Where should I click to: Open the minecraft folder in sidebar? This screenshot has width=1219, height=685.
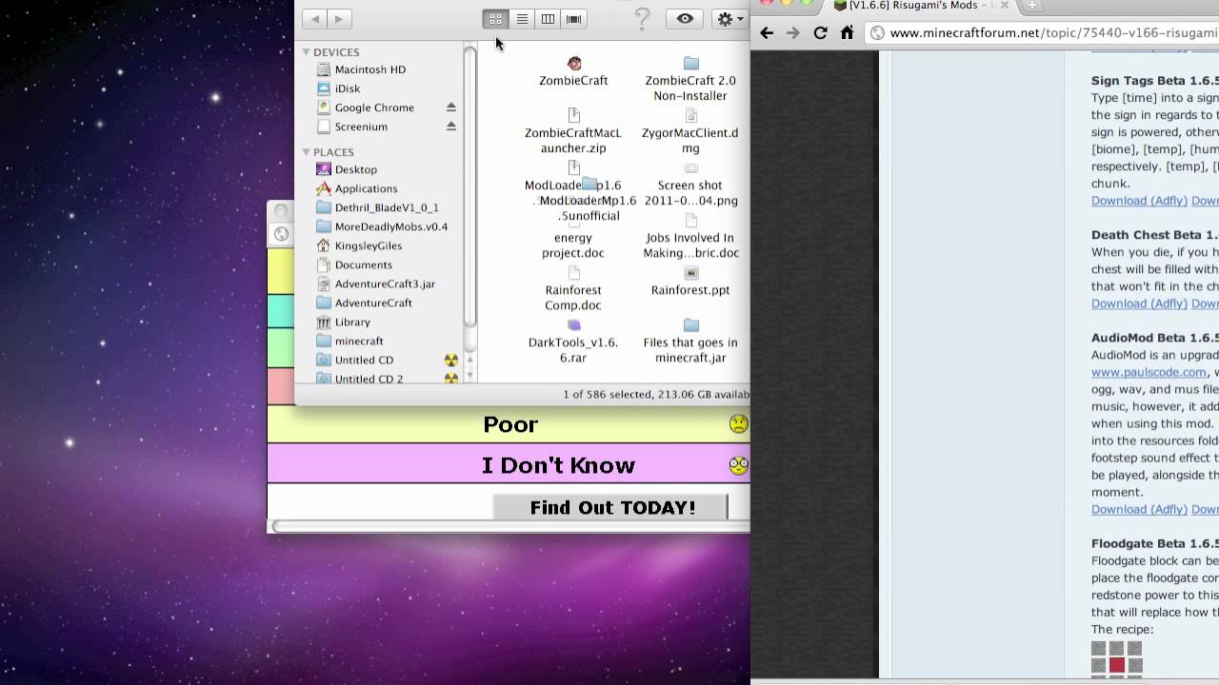click(x=359, y=341)
